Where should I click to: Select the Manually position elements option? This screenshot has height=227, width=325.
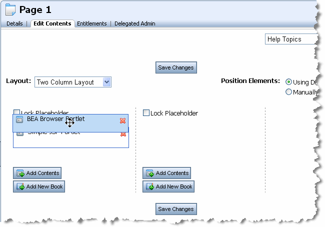[288, 92]
